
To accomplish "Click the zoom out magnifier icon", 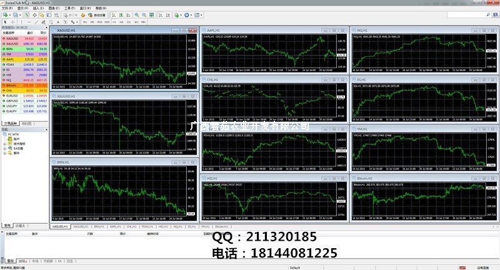I will pos(144,15).
